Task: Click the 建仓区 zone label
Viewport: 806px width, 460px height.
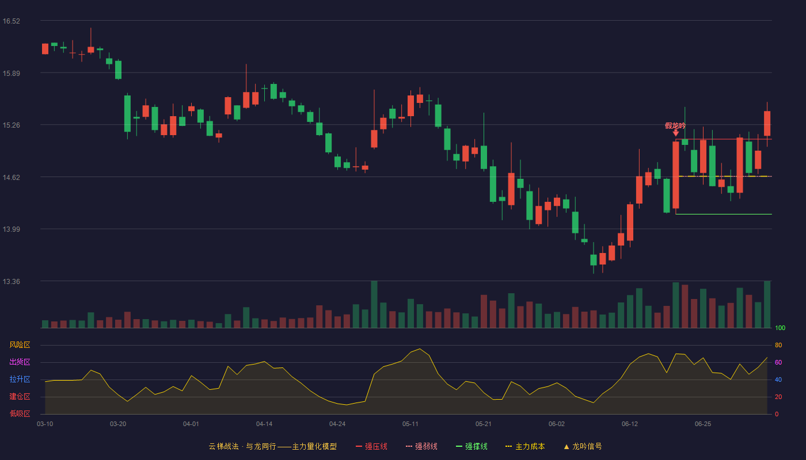Action: coord(20,397)
